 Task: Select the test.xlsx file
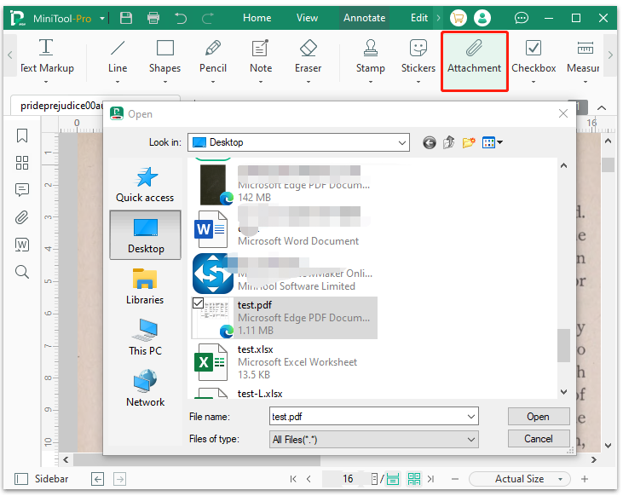click(x=284, y=362)
